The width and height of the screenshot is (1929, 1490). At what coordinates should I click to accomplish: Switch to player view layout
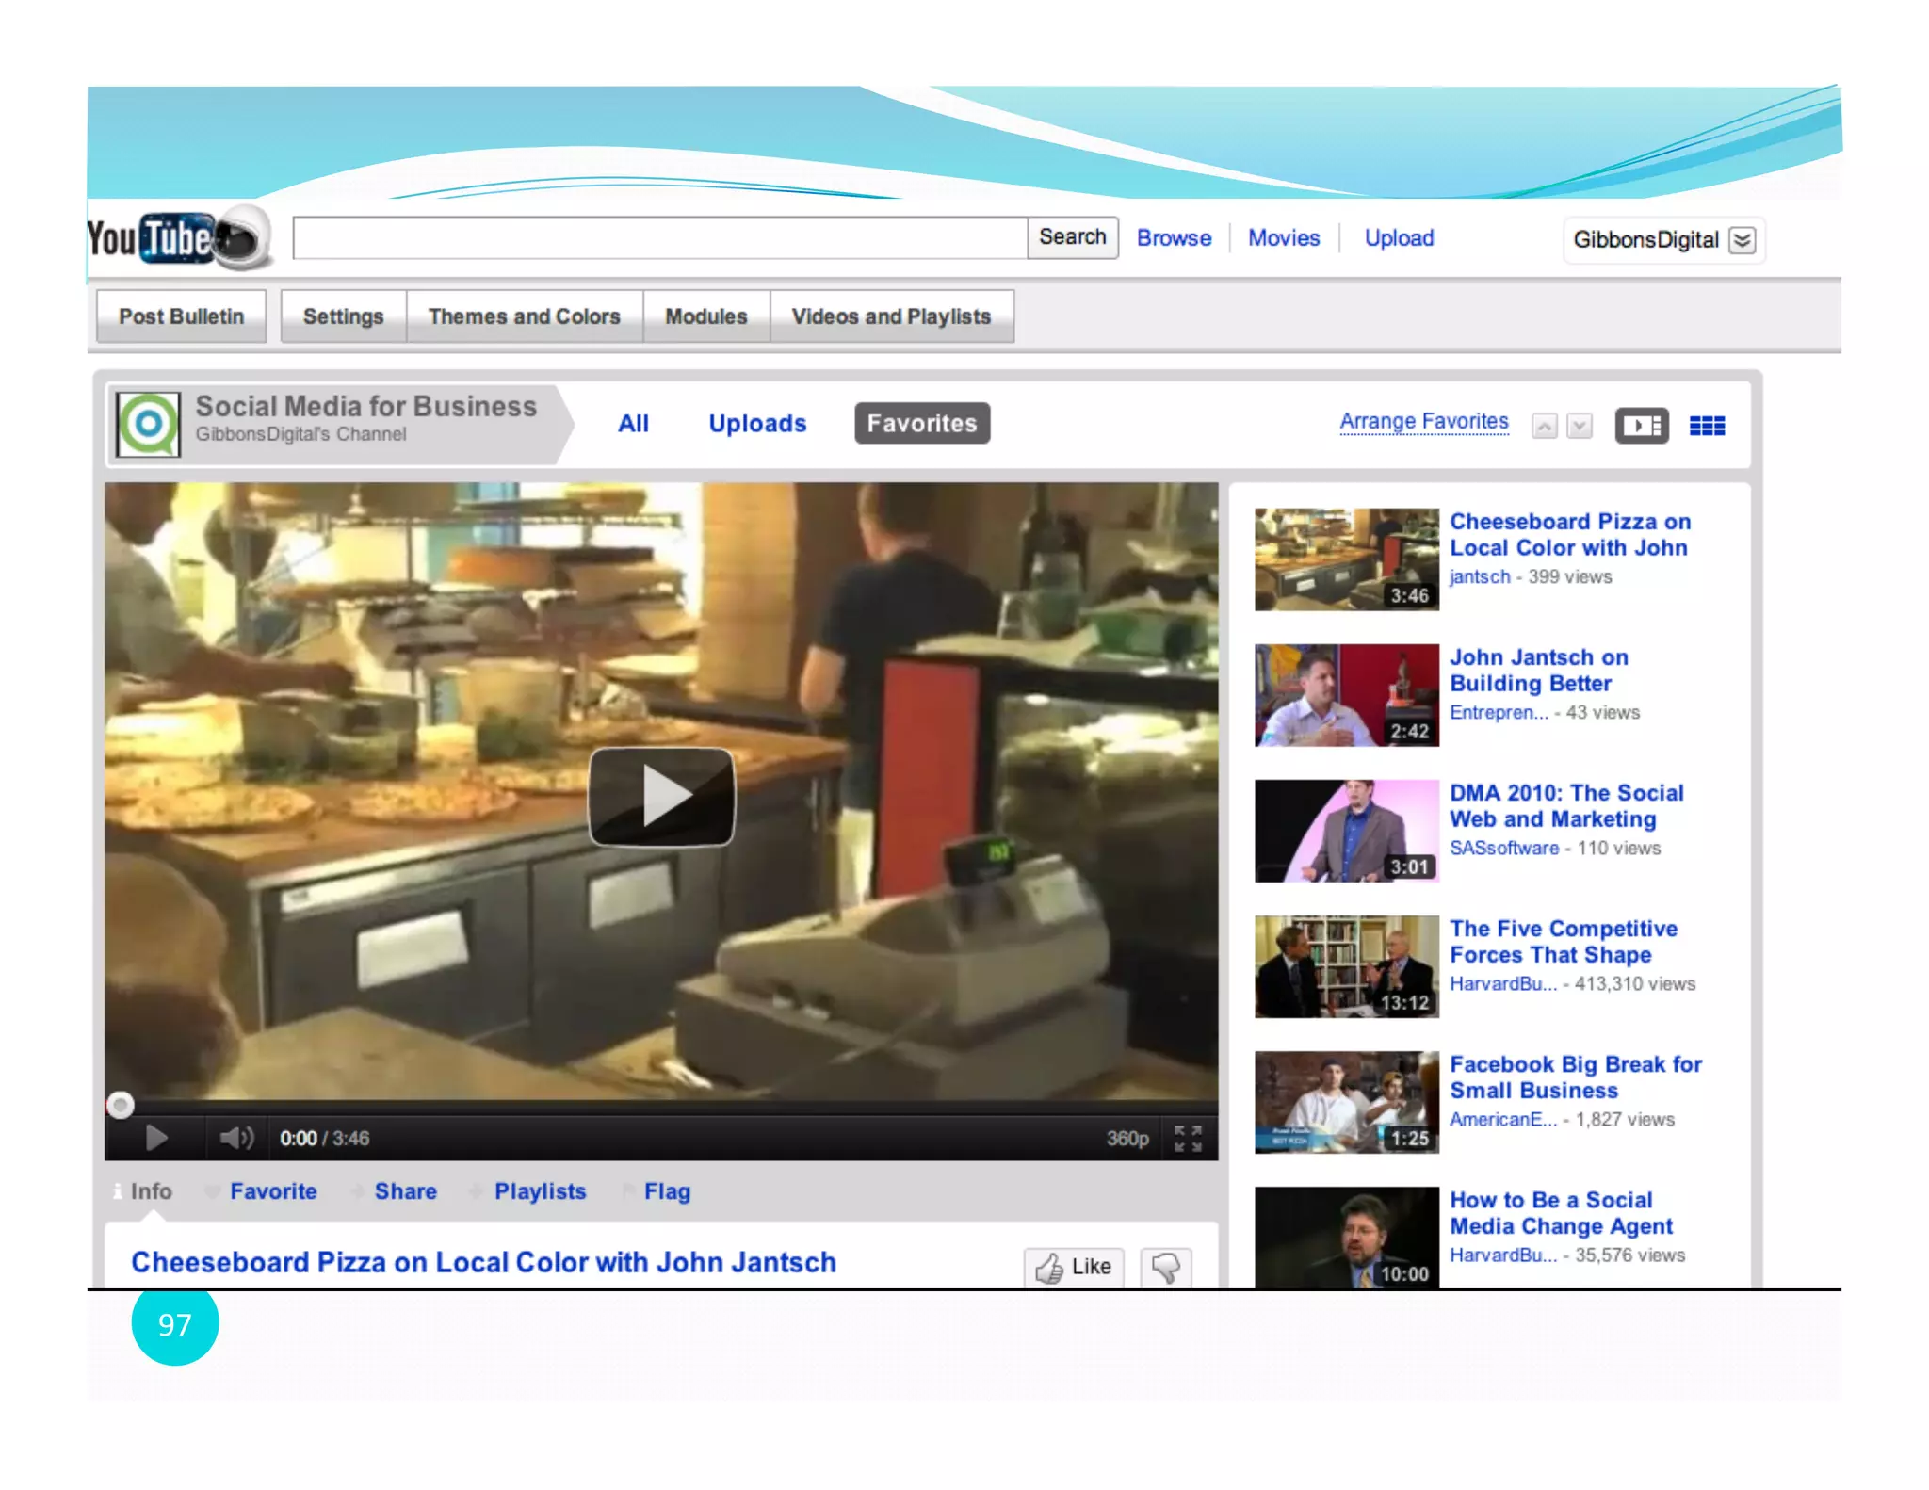click(x=1642, y=426)
